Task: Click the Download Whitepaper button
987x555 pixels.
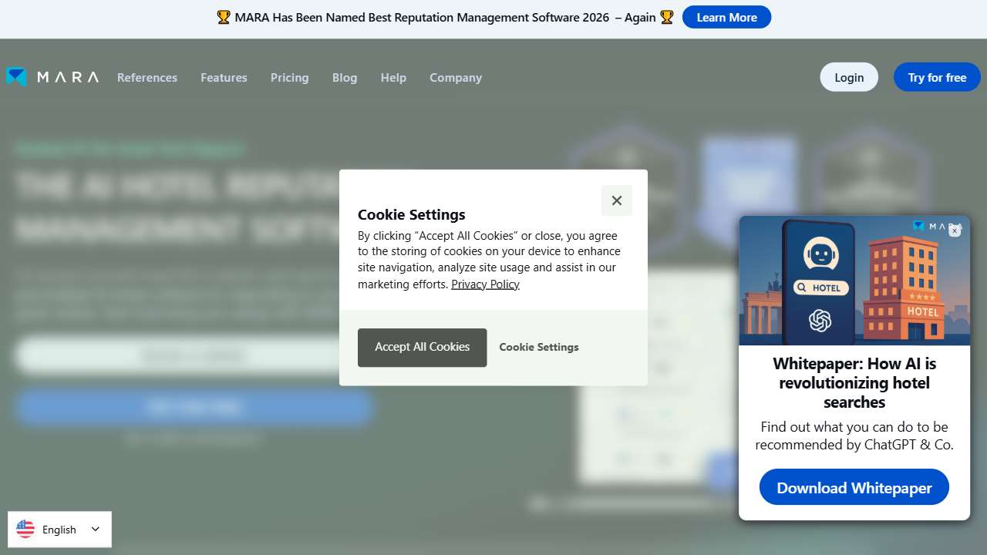Action: click(854, 487)
